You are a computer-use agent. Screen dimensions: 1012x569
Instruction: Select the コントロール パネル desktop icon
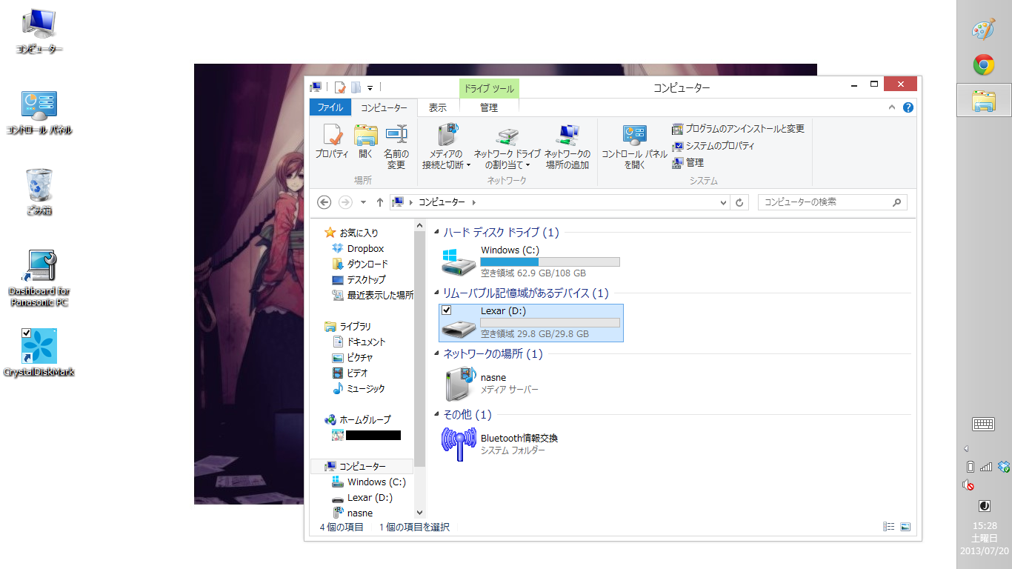39,113
